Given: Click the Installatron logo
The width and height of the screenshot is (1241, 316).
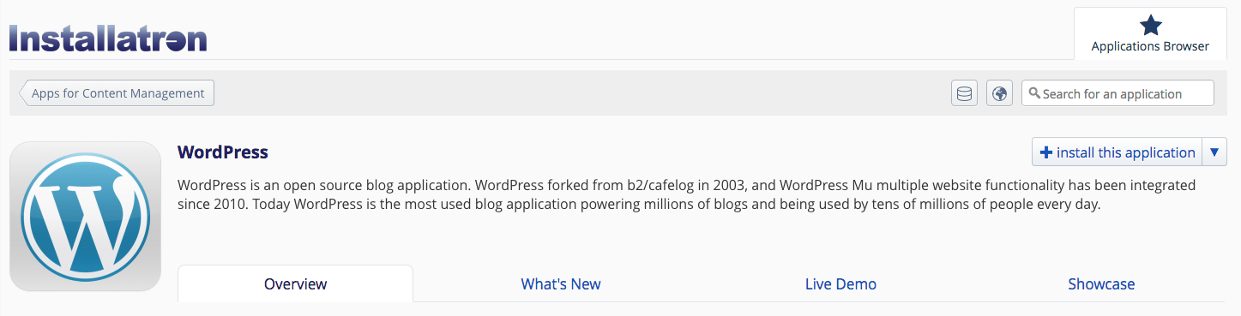Looking at the screenshot, I should click(109, 39).
